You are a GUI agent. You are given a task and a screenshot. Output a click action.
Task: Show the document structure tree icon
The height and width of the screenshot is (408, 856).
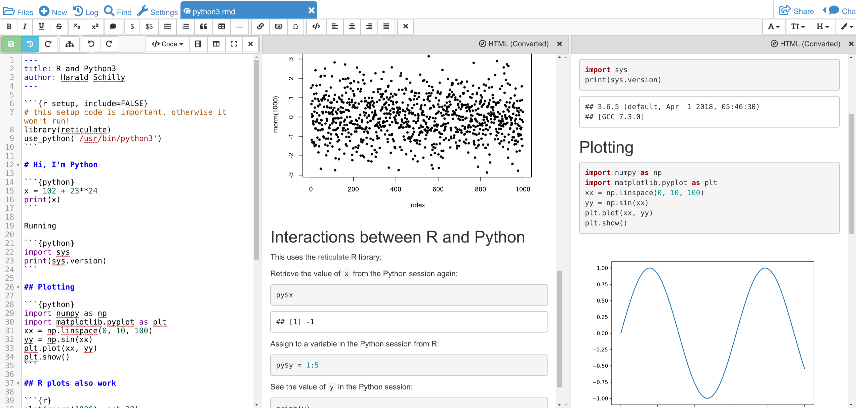point(70,44)
